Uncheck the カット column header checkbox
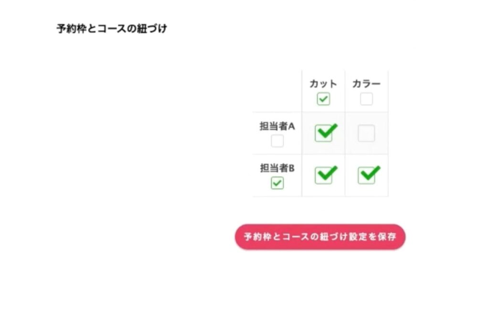Screen dimensions: 489x315 pyautogui.click(x=323, y=99)
